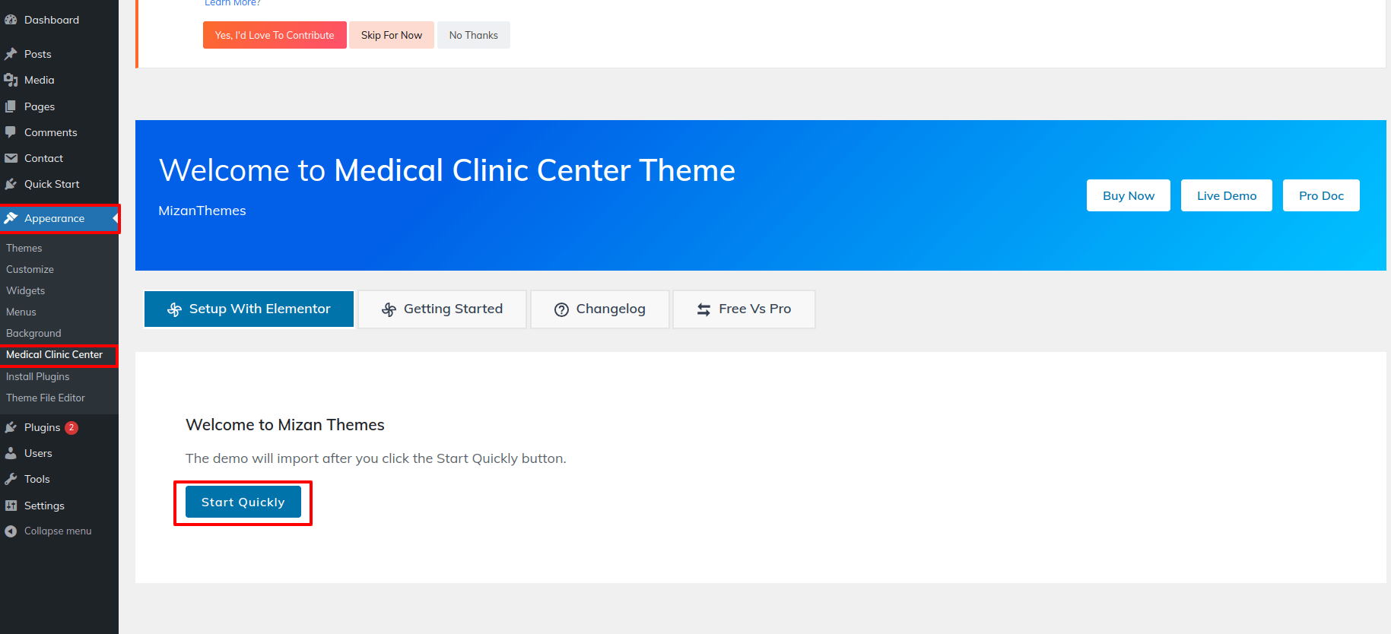Open the Changelog tab
This screenshot has width=1391, height=634.
pos(599,309)
